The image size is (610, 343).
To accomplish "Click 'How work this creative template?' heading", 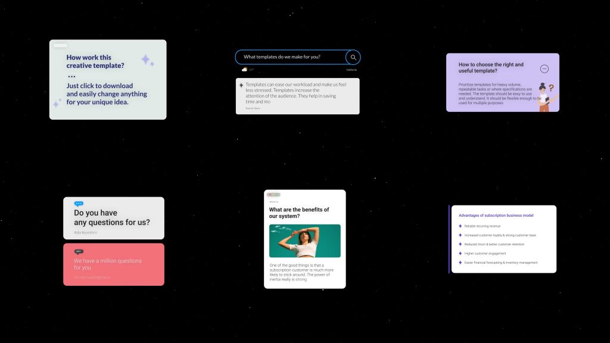I will [x=95, y=61].
